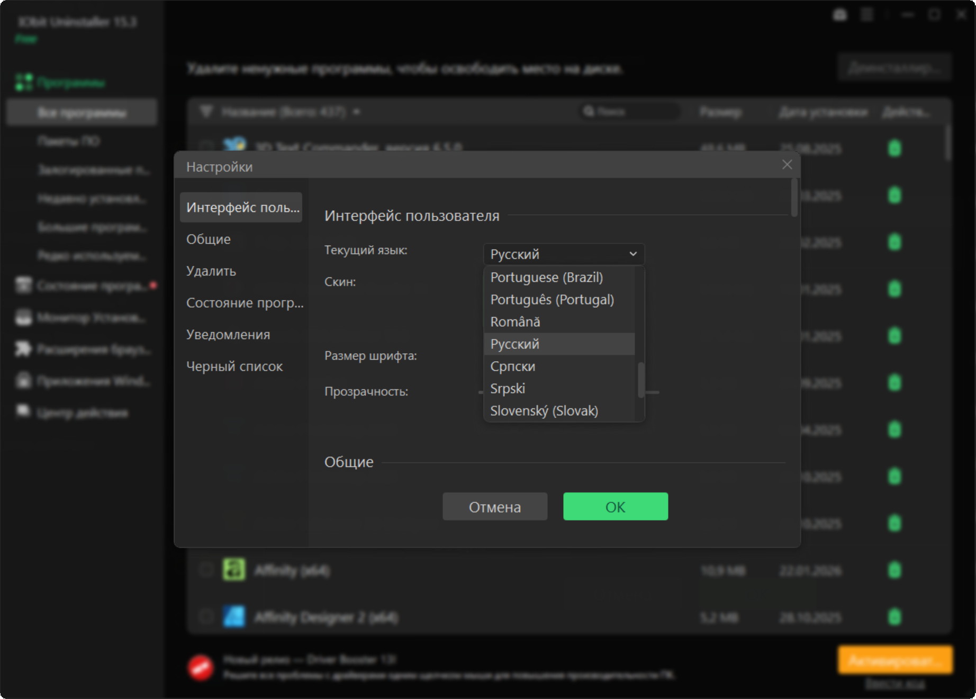The height and width of the screenshot is (699, 976).
Task: Select Português (Portugal) language option
Action: (552, 300)
